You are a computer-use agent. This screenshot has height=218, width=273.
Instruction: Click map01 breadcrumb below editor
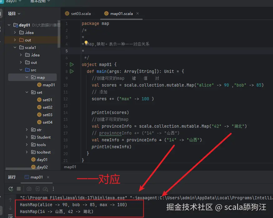pos(70,167)
